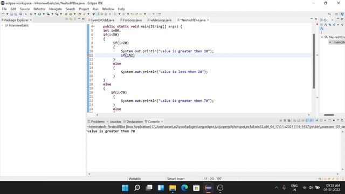Click the Outline horizontal scrollbar thumb
The width and height of the screenshot is (345, 194).
[329, 115]
